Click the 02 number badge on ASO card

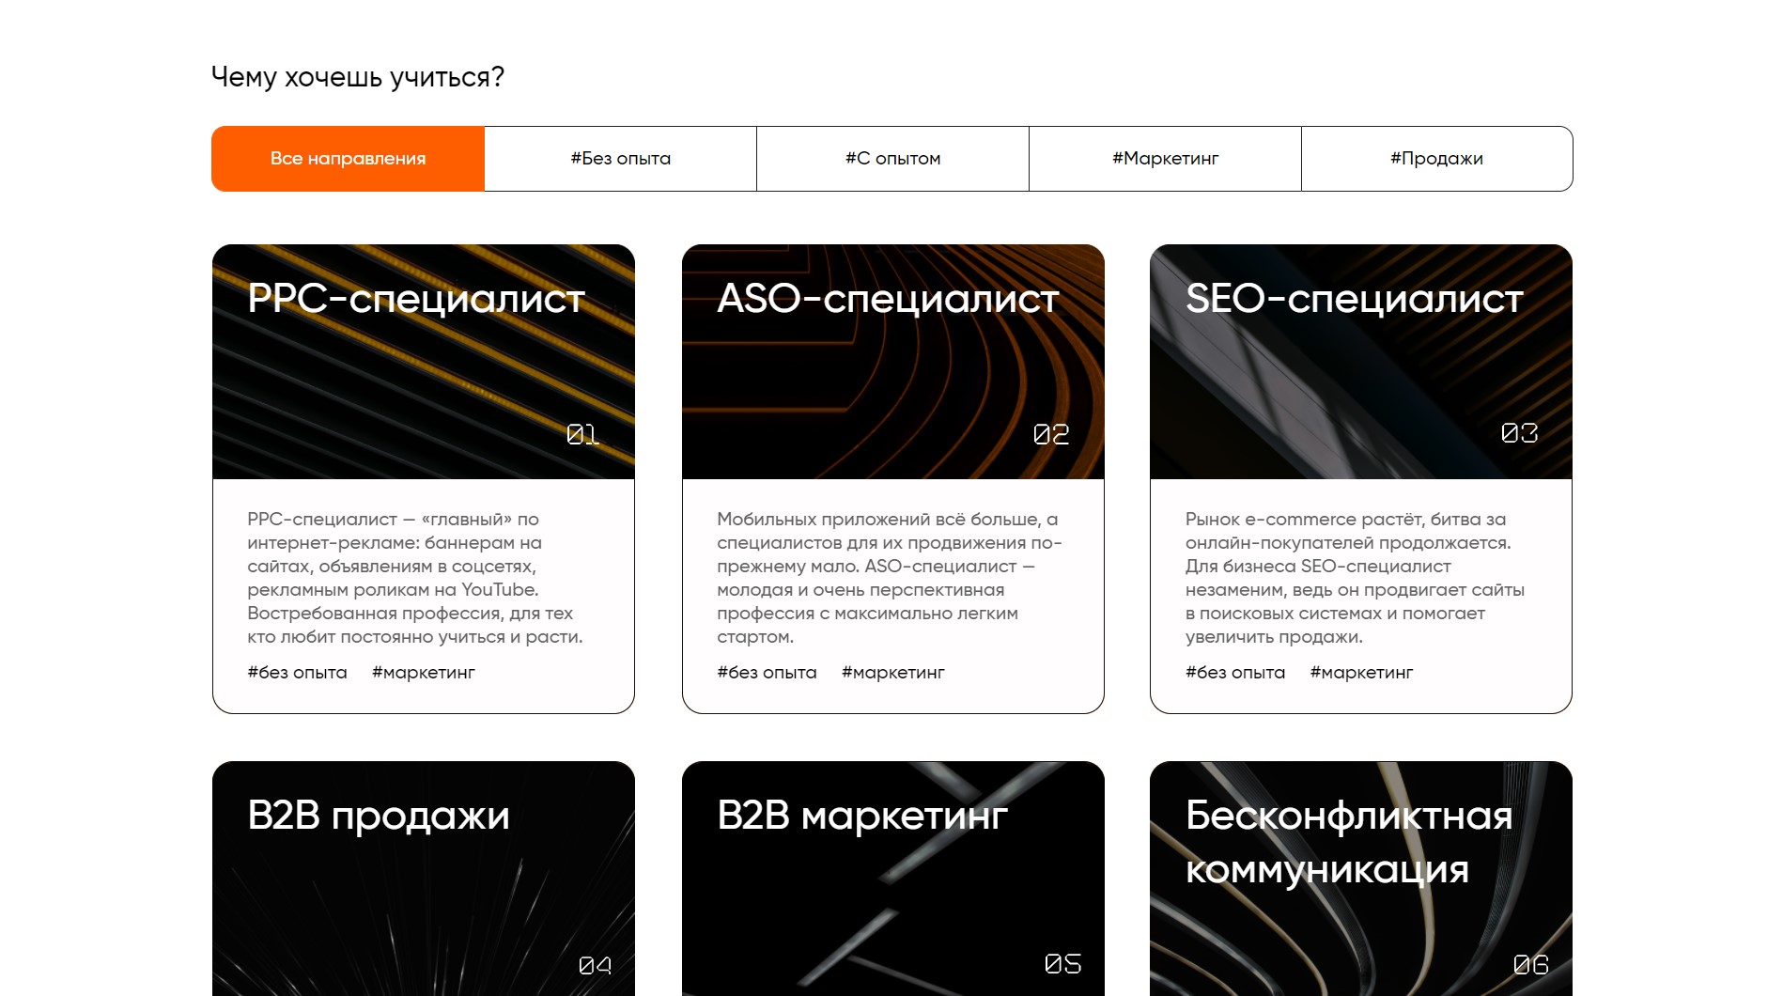(1051, 434)
